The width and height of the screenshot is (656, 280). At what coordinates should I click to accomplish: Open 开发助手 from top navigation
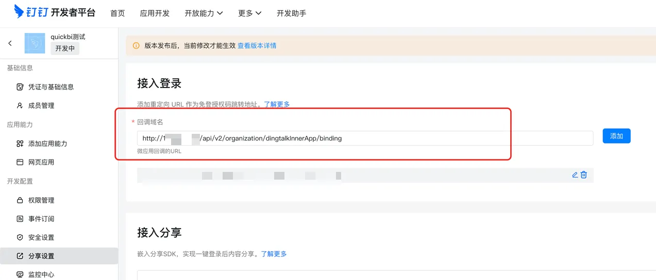[291, 13]
